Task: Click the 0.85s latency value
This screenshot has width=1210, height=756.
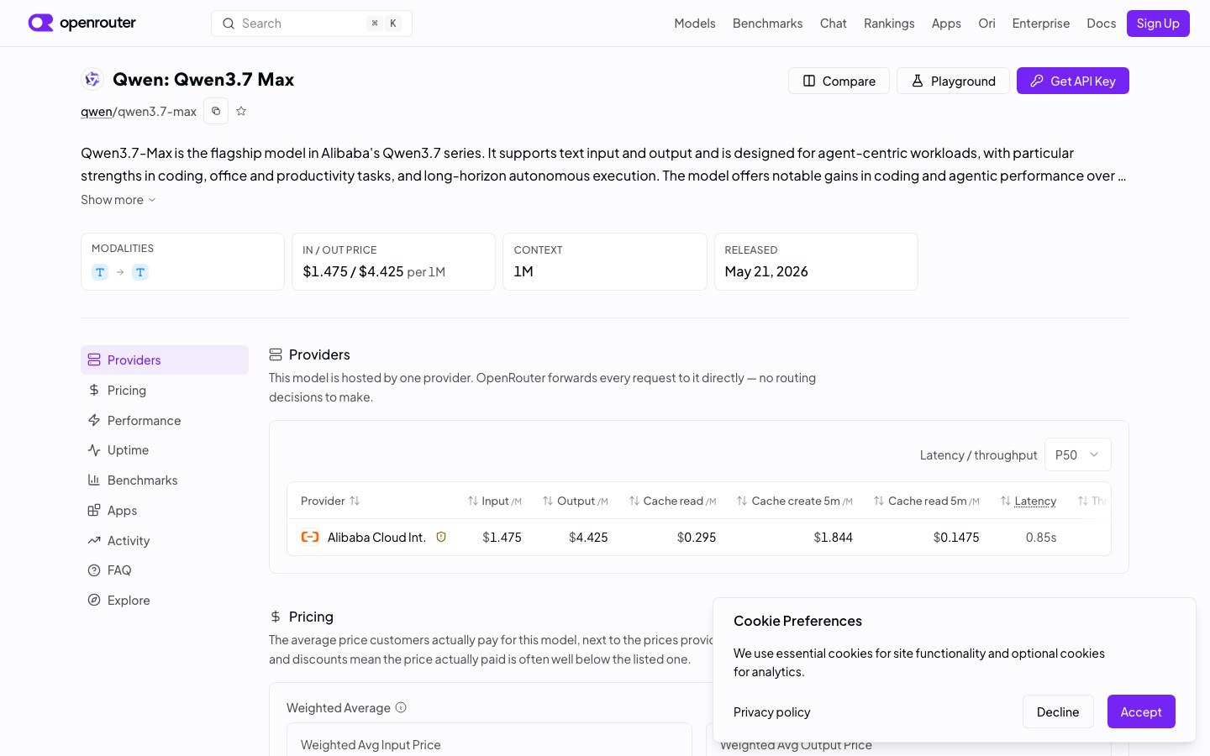Action: click(1041, 537)
